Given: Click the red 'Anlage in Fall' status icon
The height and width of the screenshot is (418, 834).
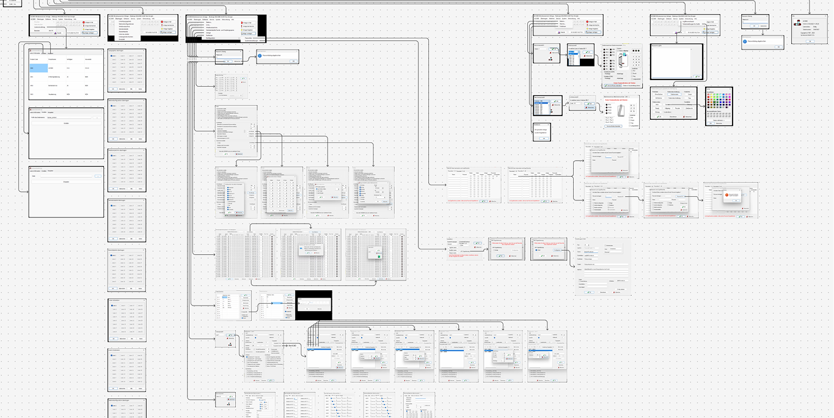Looking at the screenshot, I should pos(84,23).
